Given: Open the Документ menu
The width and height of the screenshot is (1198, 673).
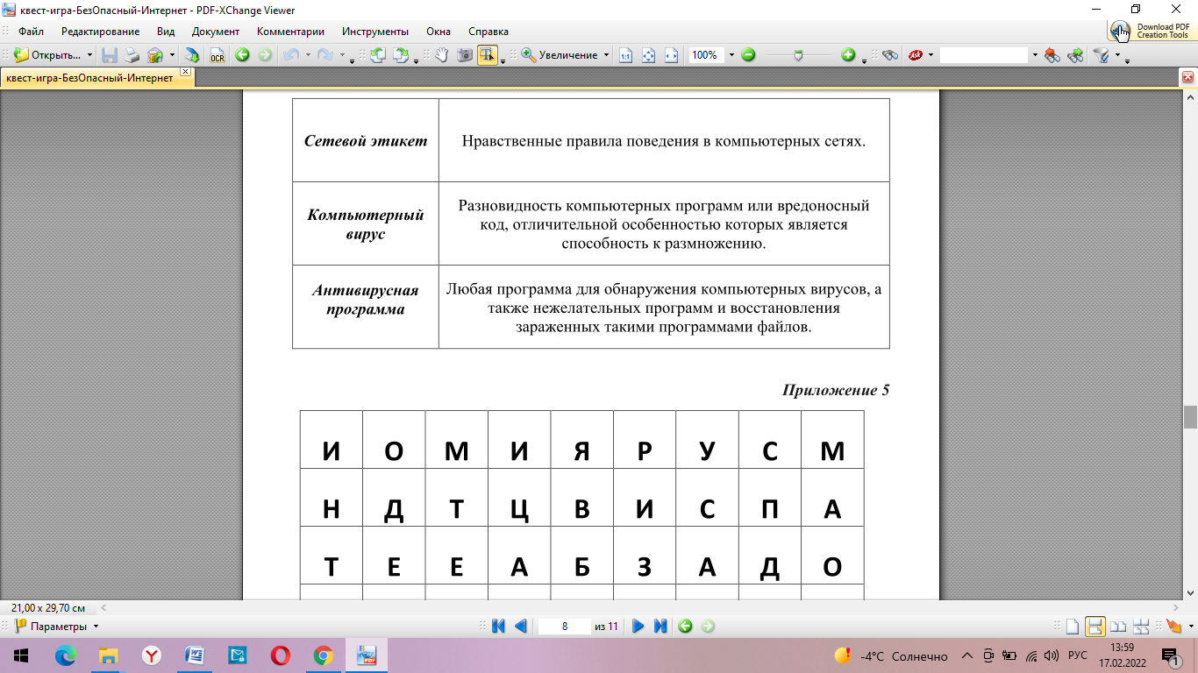Looking at the screenshot, I should (x=215, y=32).
